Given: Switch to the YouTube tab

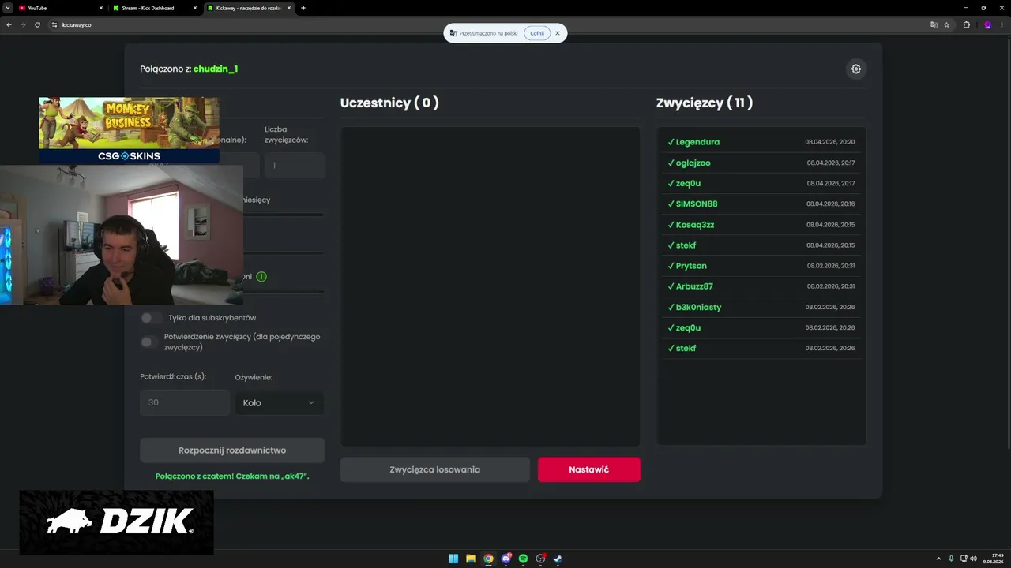Looking at the screenshot, I should [60, 8].
